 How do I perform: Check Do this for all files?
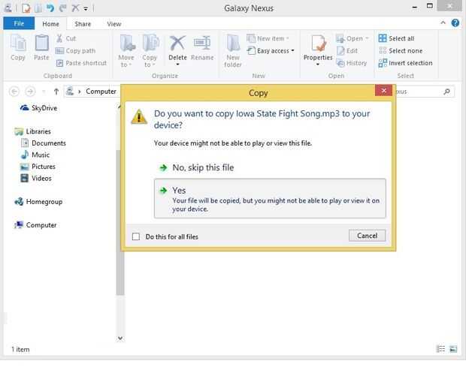coord(136,236)
